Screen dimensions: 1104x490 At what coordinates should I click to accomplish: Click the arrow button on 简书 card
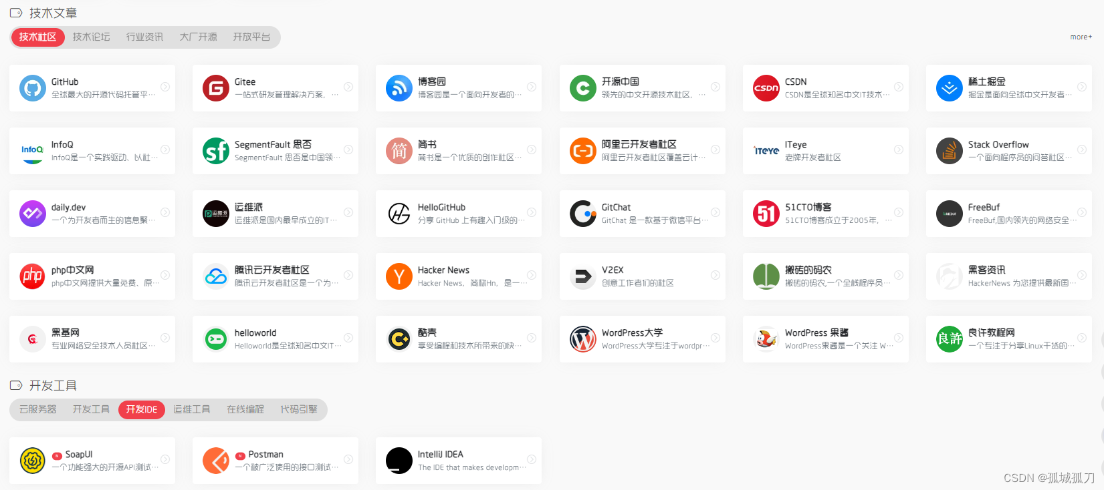click(x=532, y=150)
